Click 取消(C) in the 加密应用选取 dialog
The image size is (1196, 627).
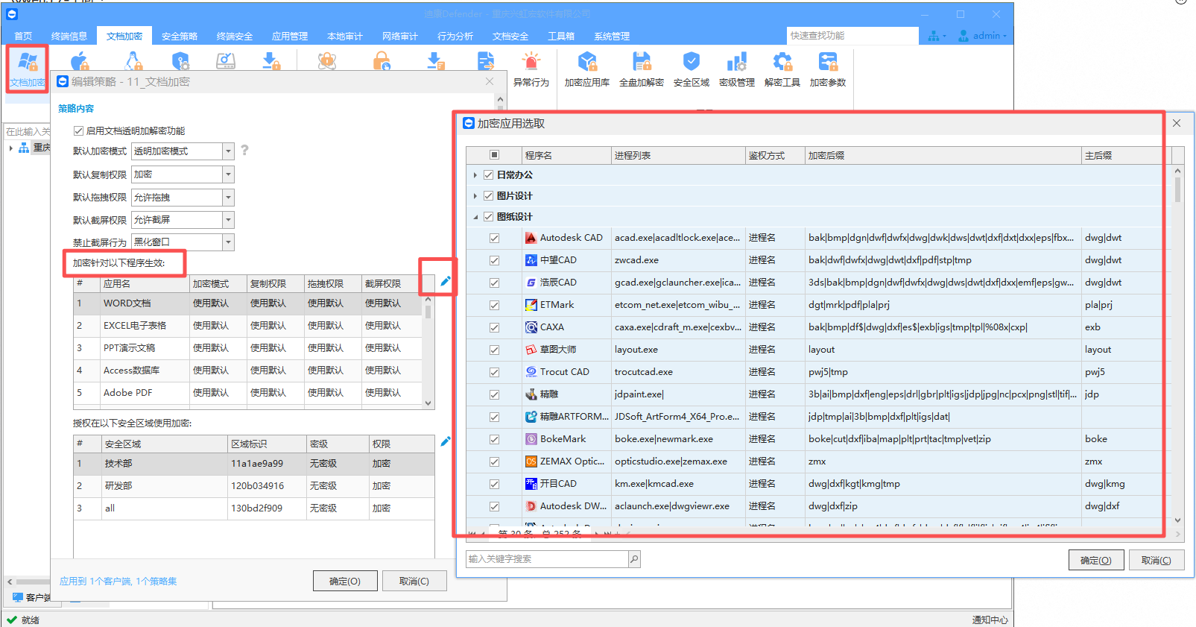pyautogui.click(x=1157, y=561)
